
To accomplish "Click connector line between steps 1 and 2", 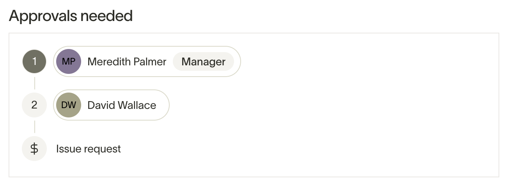I will tap(34, 83).
